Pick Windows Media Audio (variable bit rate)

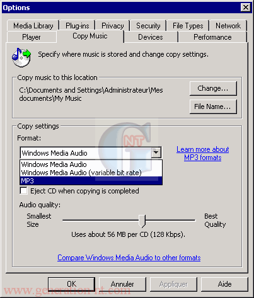pyautogui.click(x=91, y=173)
